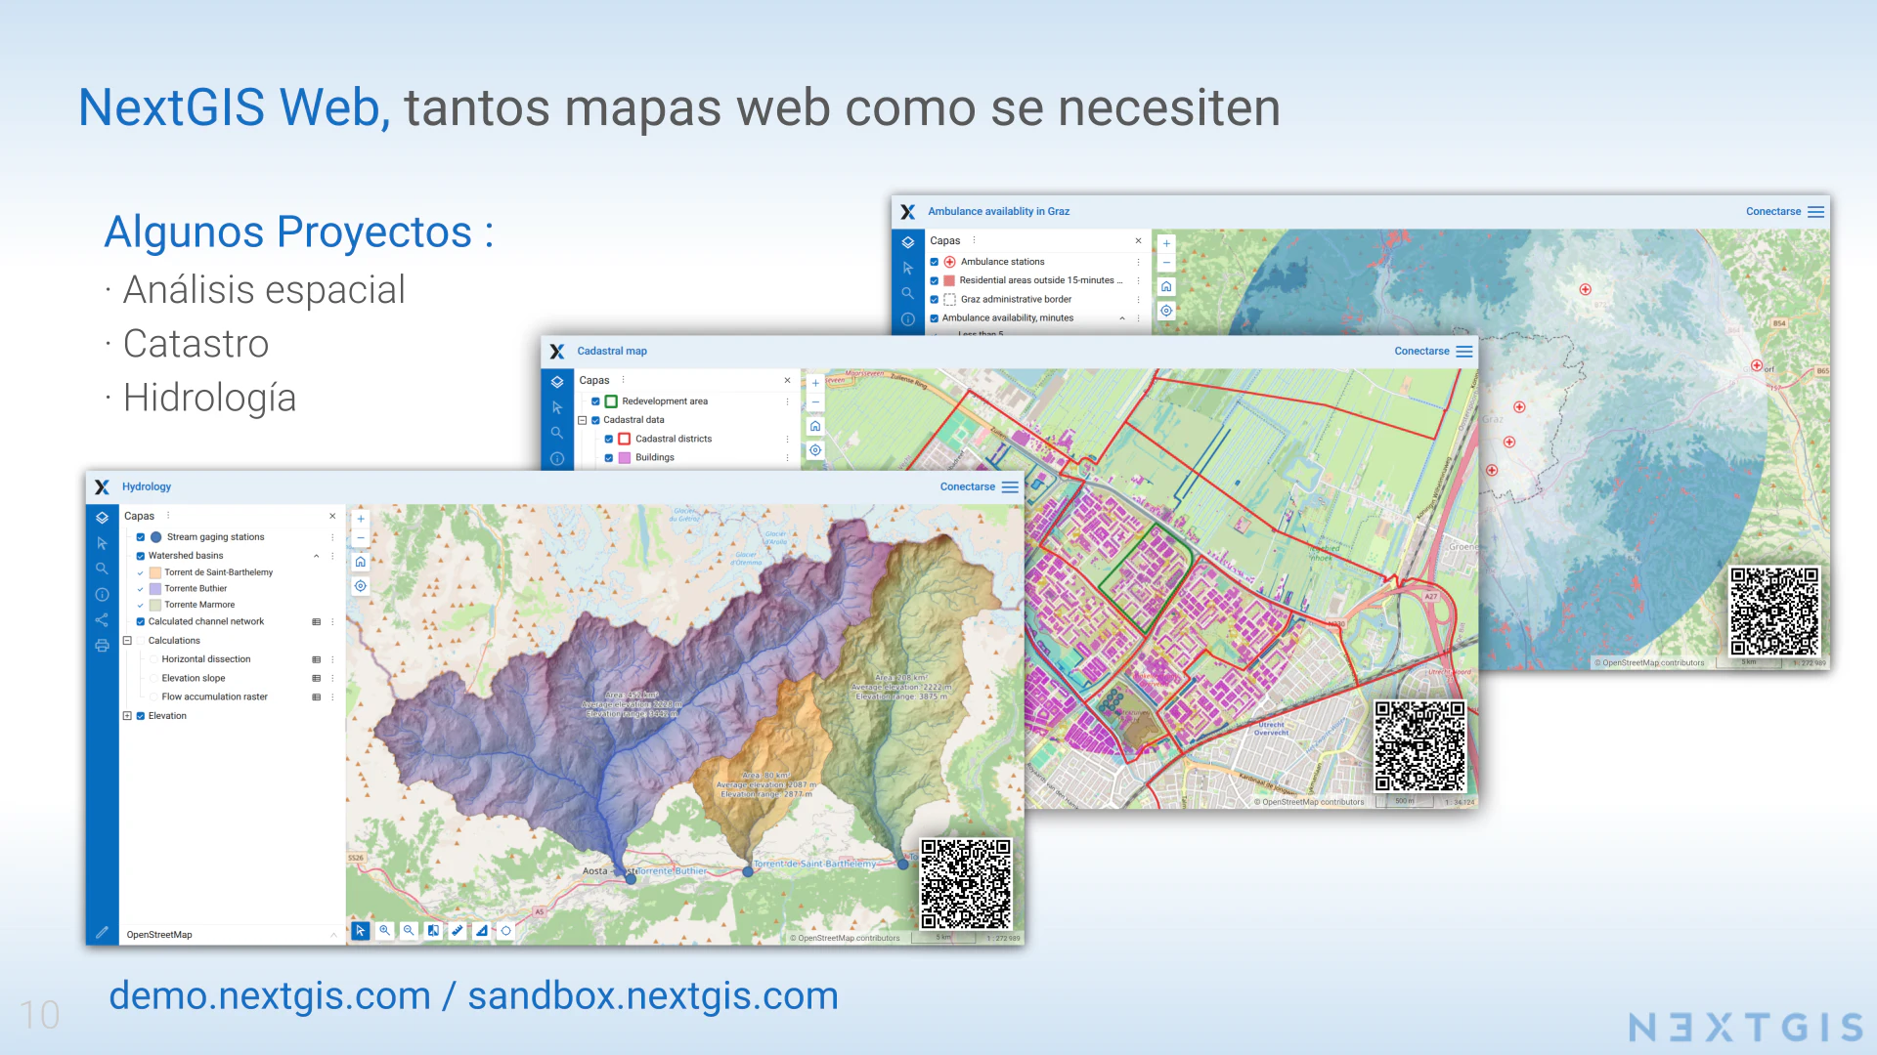Screen dimensions: 1877x1055
Task: Open hamburger menu in Cadastral map window
Action: [1464, 352]
